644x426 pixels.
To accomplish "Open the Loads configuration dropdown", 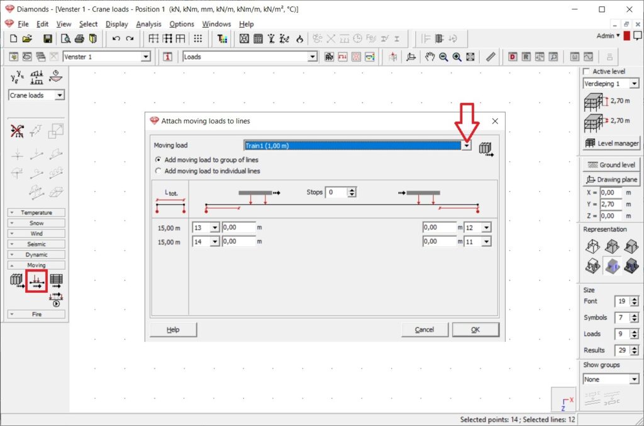I will (312, 57).
